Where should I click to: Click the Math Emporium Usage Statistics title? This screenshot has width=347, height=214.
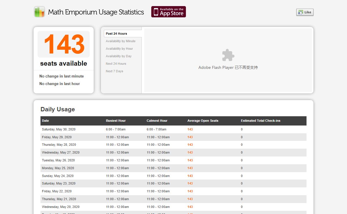pyautogui.click(x=96, y=12)
